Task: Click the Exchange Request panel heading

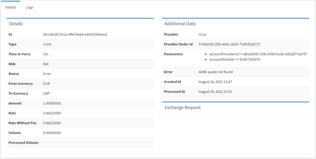Action: 183,108
